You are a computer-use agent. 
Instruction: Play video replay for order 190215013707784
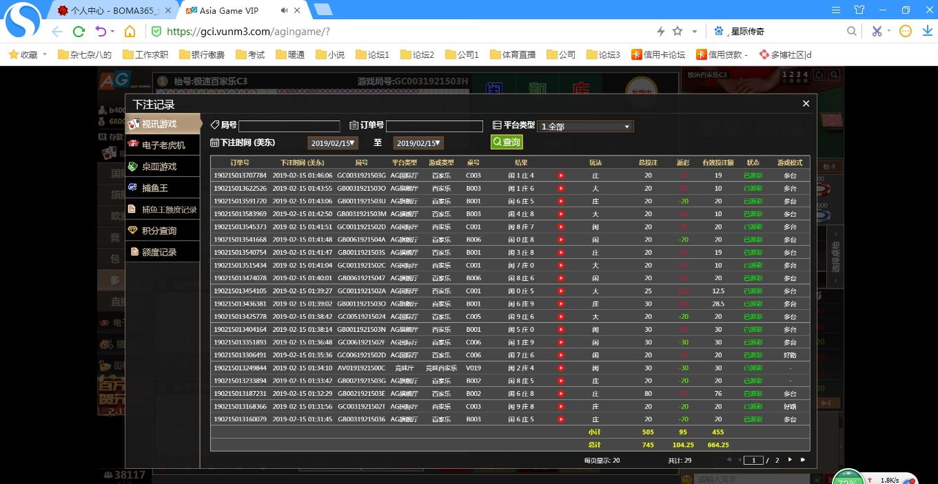[561, 176]
